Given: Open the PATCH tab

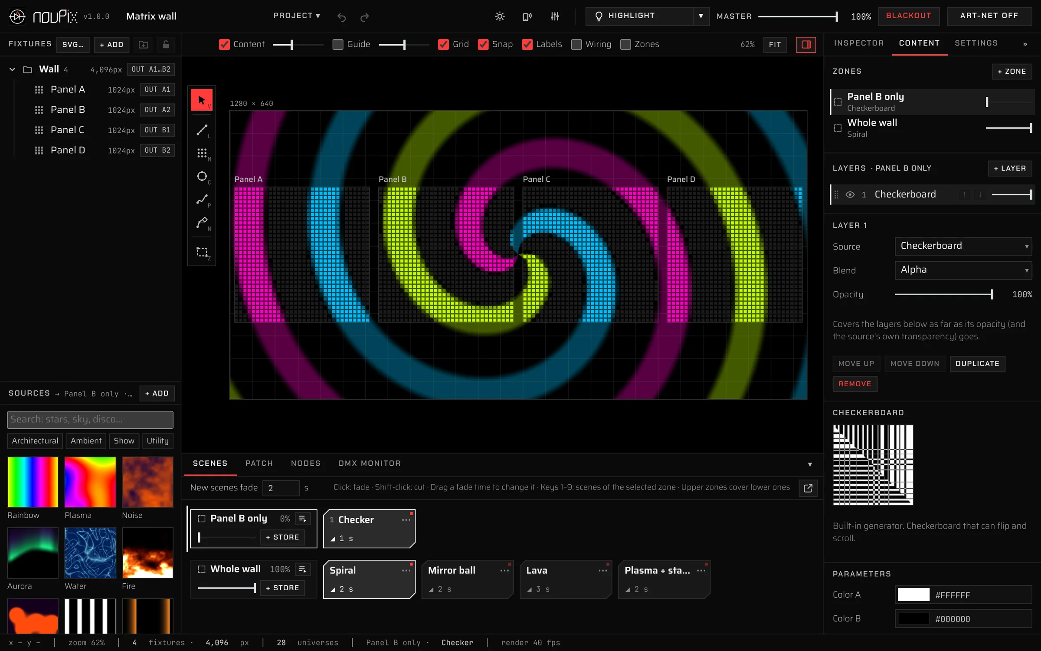Looking at the screenshot, I should 259,464.
